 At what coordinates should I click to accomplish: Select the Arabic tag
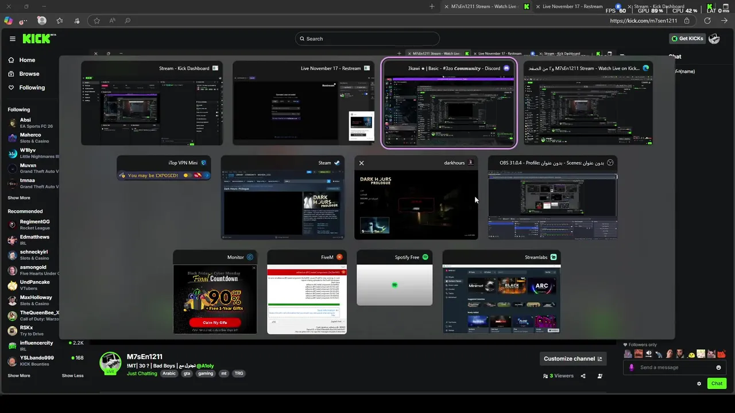pyautogui.click(x=169, y=373)
